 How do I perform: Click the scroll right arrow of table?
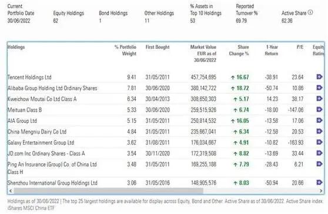click(x=321, y=190)
